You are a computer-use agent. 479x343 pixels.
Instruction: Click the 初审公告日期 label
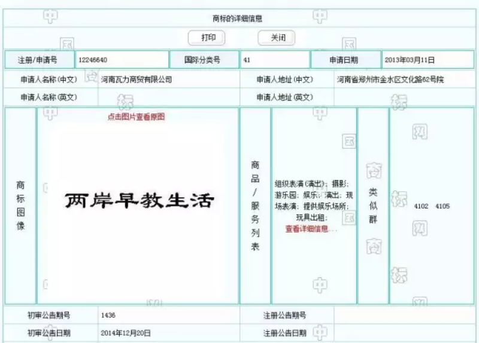coord(49,333)
